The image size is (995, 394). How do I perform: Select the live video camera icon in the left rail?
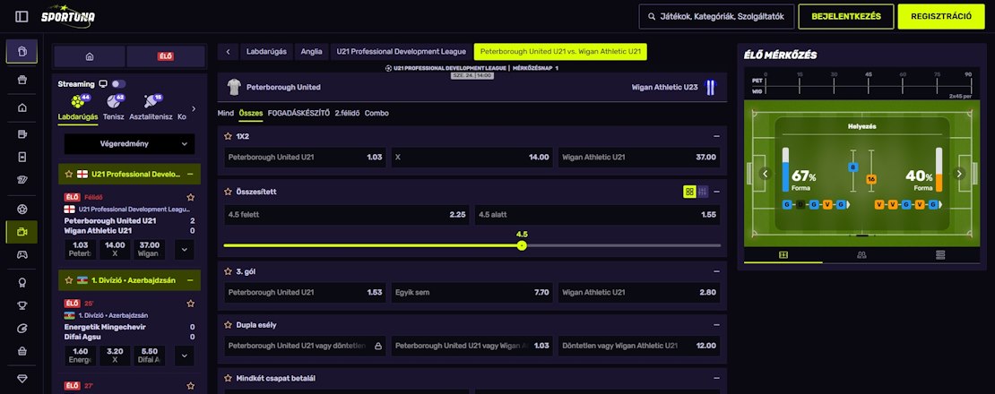pyautogui.click(x=22, y=232)
